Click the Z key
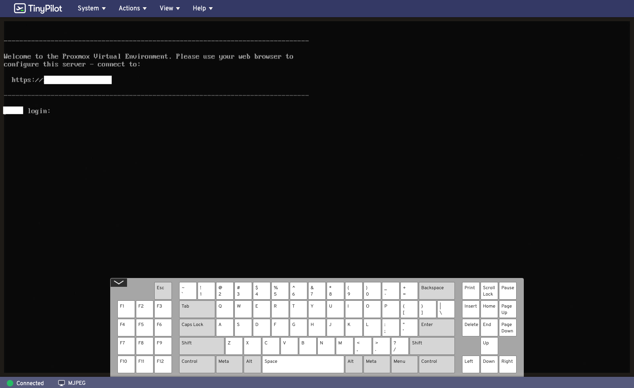 pos(234,346)
